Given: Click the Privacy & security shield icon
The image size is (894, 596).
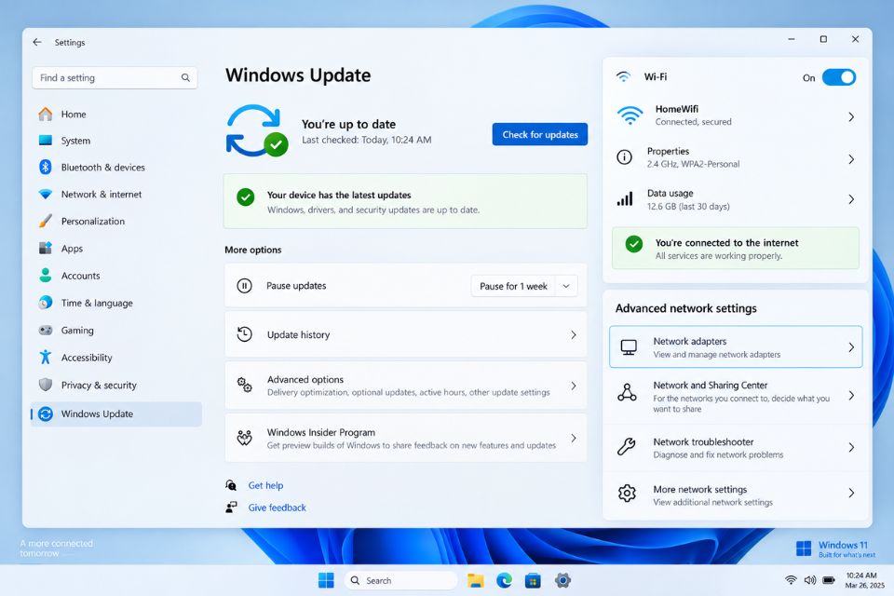Looking at the screenshot, I should point(45,385).
